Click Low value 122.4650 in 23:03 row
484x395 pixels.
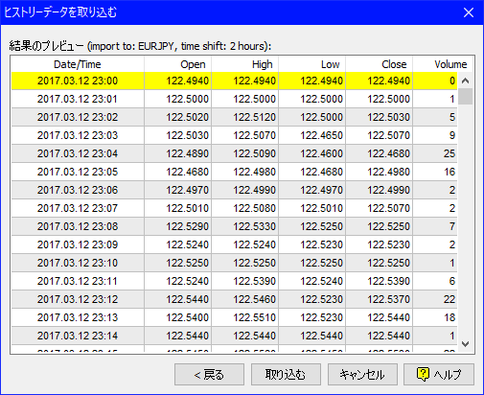(321, 135)
